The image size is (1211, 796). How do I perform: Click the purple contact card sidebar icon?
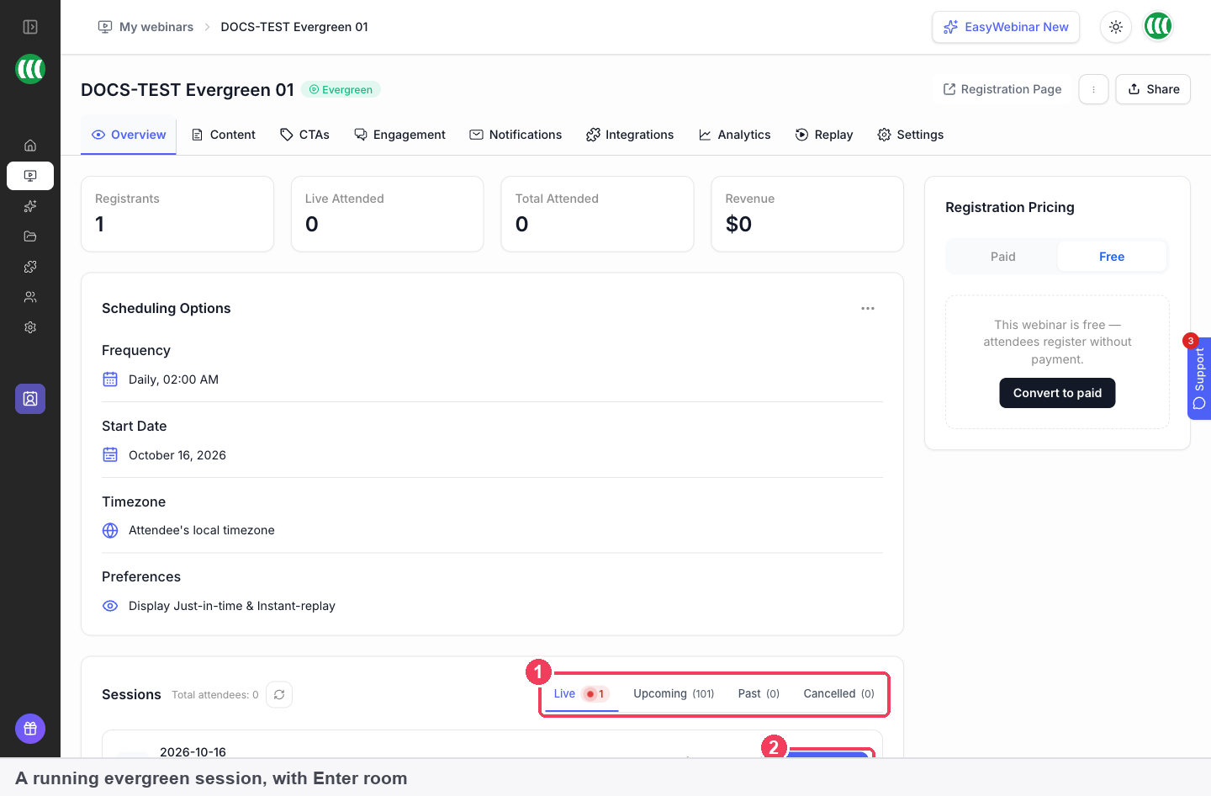pyautogui.click(x=30, y=399)
